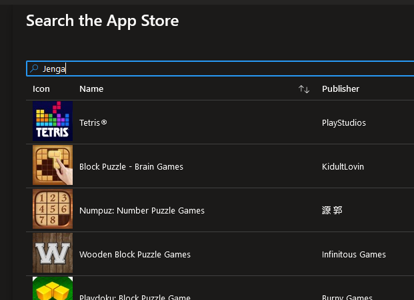Click the Wooden Block Puzzle W icon

tap(53, 253)
